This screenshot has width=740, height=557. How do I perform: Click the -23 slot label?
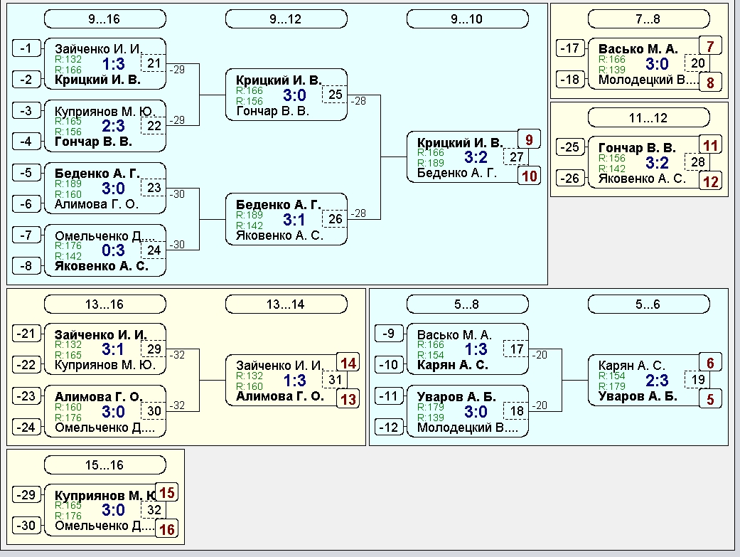coord(26,396)
